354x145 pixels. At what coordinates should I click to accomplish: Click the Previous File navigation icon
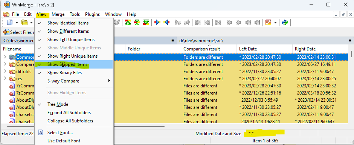tap(238, 22)
